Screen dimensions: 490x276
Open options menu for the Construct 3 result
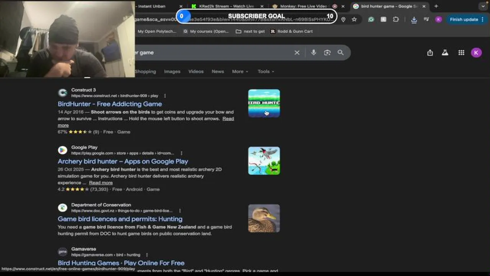165,96
